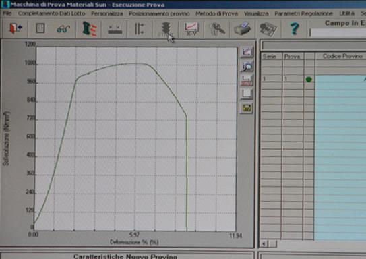Open the Visualizza menu
Viewport: 366px width, 259px height.
click(x=256, y=13)
